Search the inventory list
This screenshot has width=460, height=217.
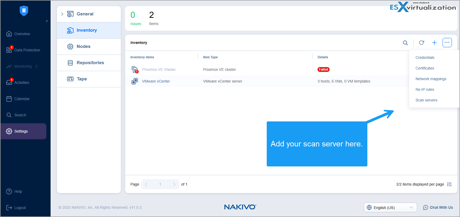tap(405, 43)
